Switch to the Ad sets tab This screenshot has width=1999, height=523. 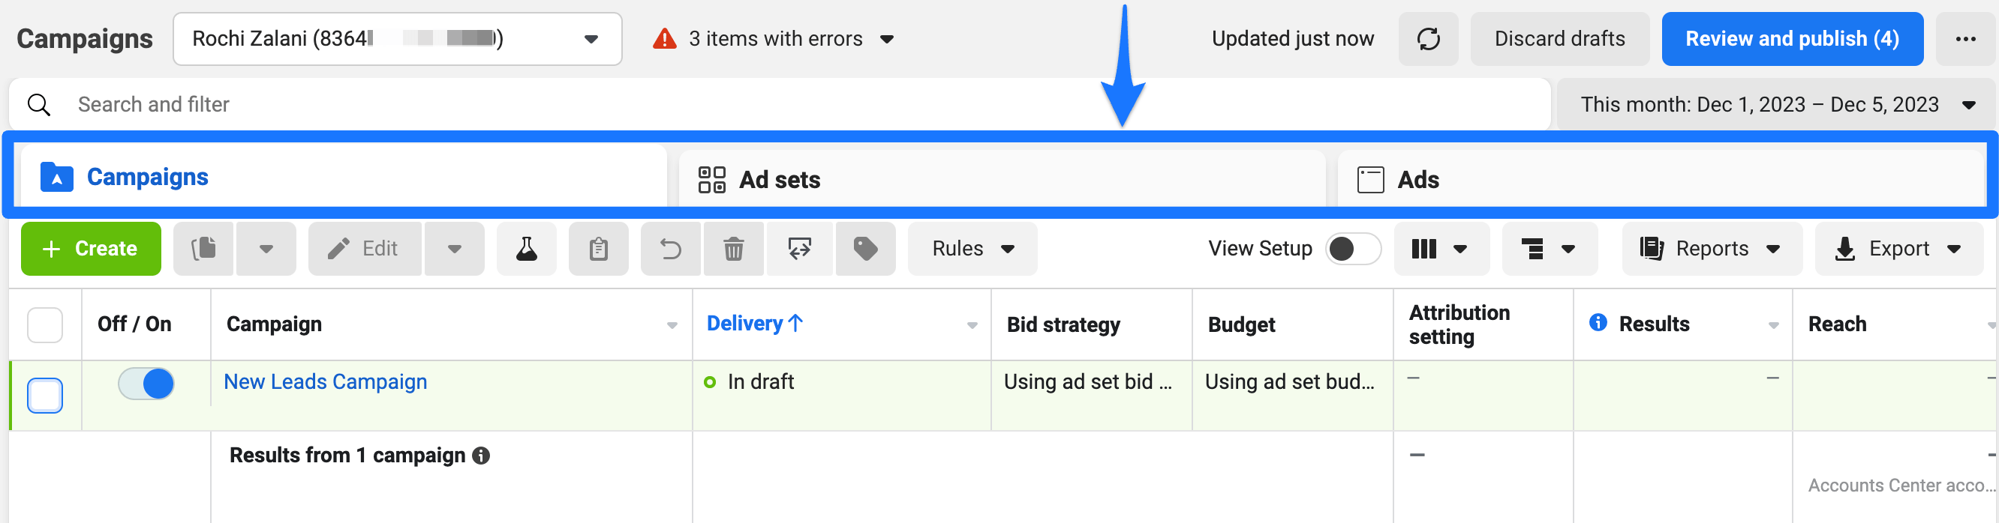click(x=1001, y=179)
